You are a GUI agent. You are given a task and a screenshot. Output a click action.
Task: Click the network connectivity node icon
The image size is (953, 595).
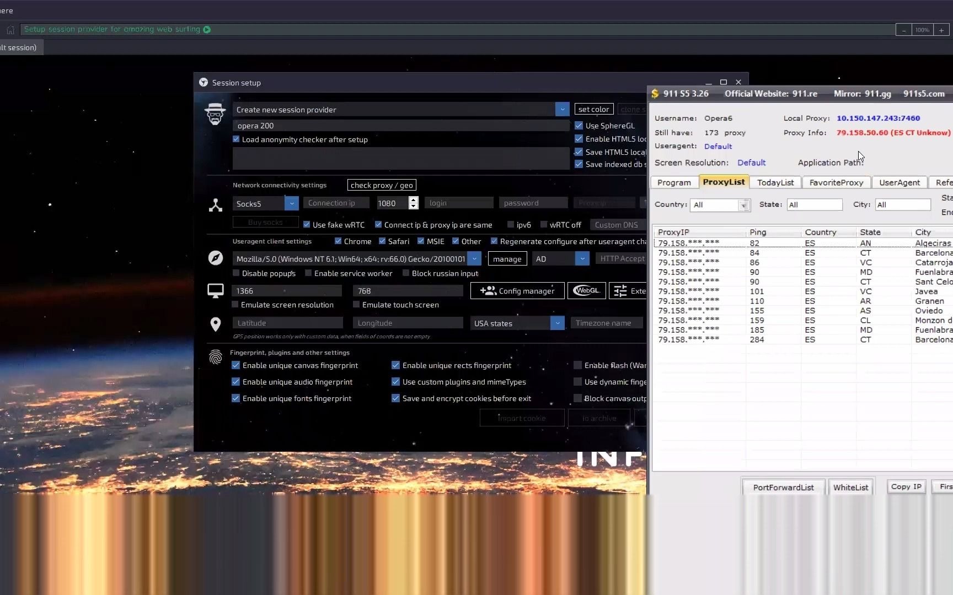click(216, 205)
